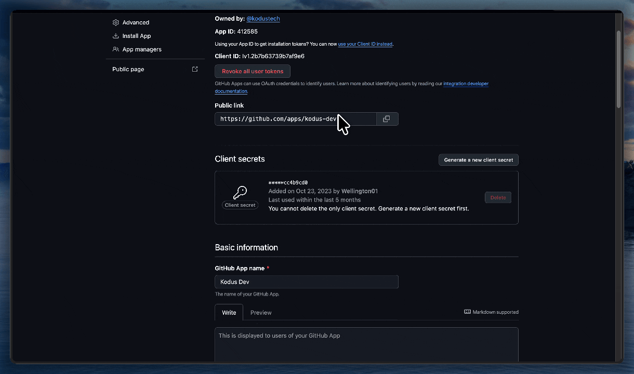Viewport: 634px width, 374px height.
Task: Follow the 'use your Client ID instead' link
Action: 365,44
